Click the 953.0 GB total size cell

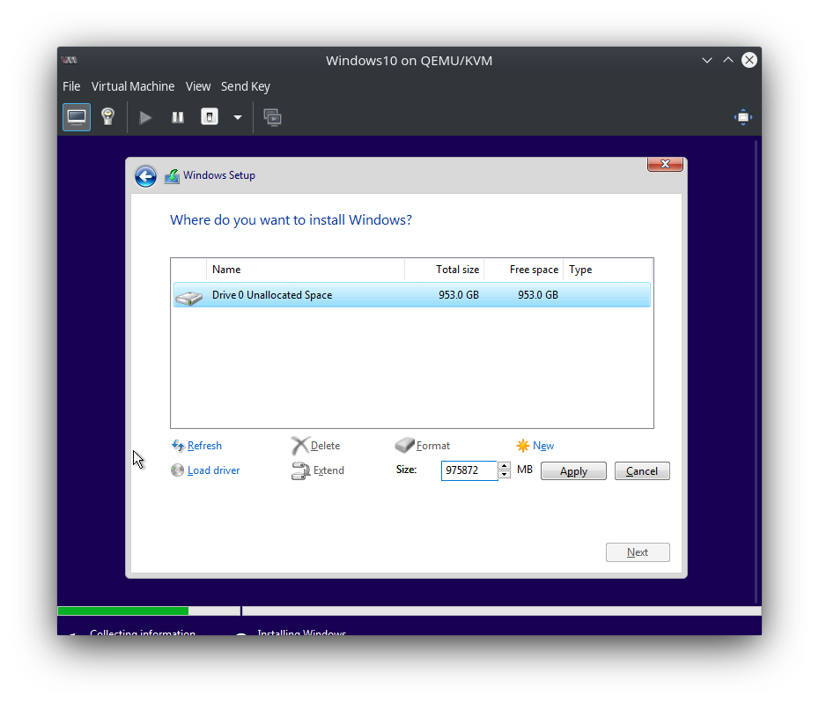click(x=459, y=295)
